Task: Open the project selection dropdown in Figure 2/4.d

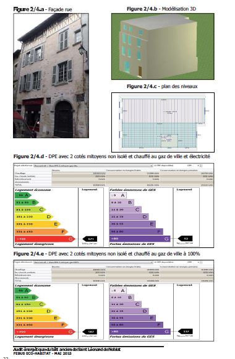Action: pyautogui.click(x=93, y=166)
